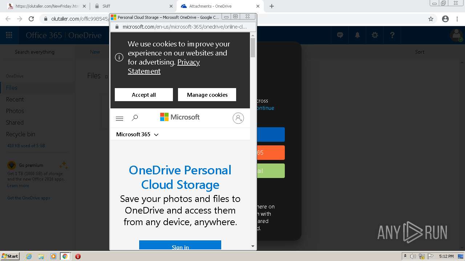Open the settings gear in OneDrive header
The image size is (465, 261).
375,35
